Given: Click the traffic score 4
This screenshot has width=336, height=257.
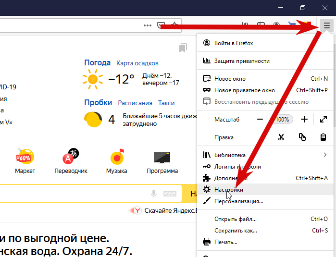Looking at the screenshot, I should point(112,120).
